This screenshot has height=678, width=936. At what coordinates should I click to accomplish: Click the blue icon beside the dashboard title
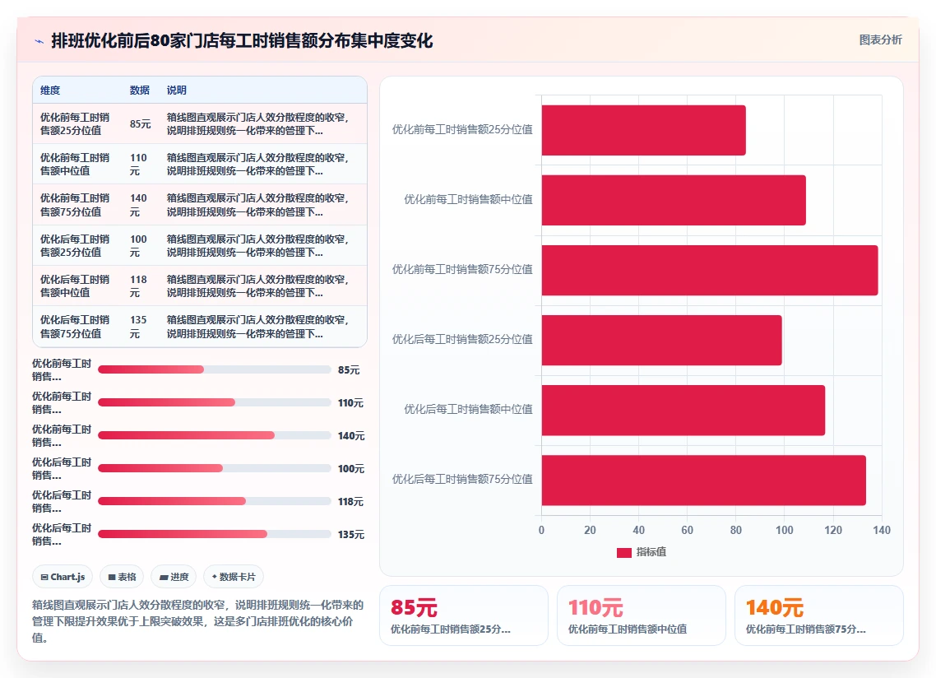pos(39,41)
